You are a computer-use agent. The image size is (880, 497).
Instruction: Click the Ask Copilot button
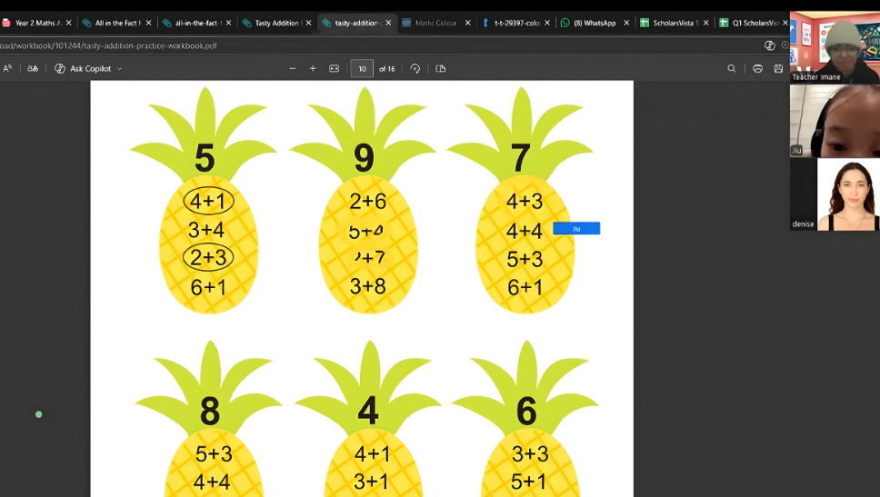pos(83,69)
